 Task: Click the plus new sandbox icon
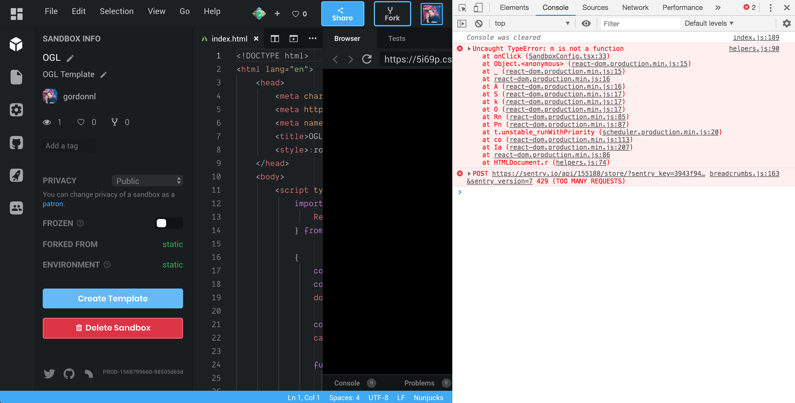(x=277, y=13)
